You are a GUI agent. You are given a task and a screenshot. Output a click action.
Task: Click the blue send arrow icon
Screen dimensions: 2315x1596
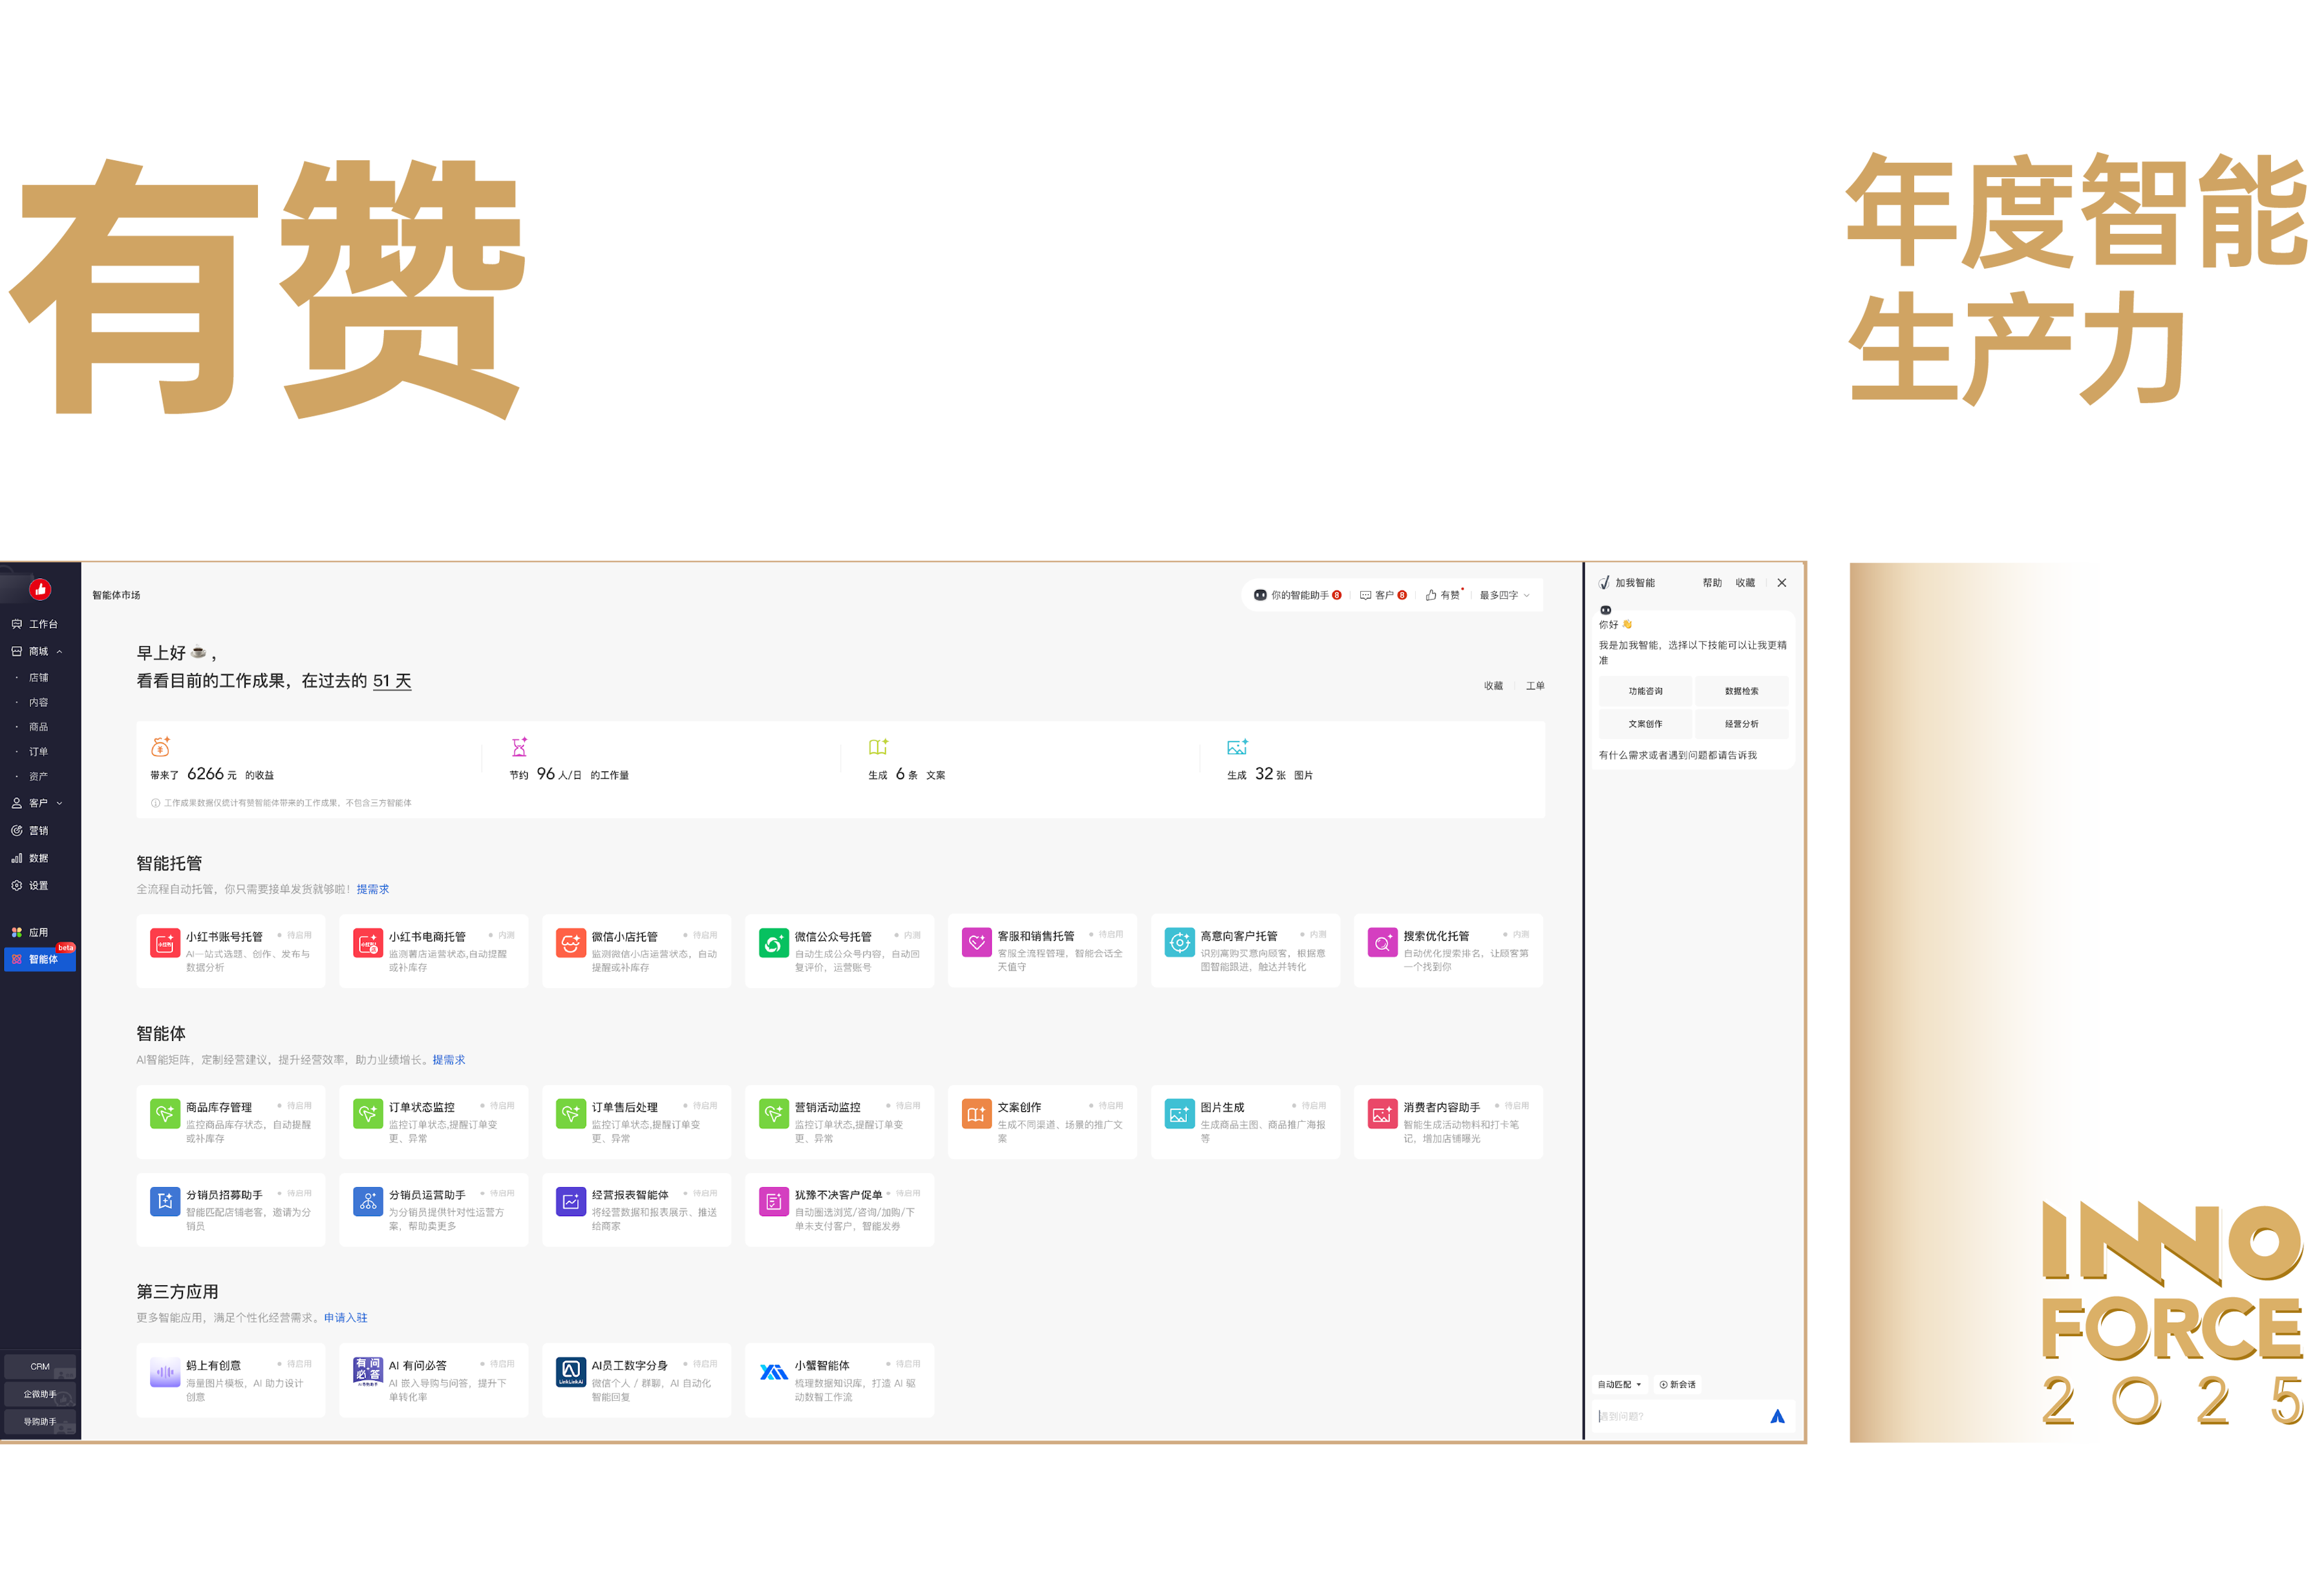click(x=1776, y=1416)
